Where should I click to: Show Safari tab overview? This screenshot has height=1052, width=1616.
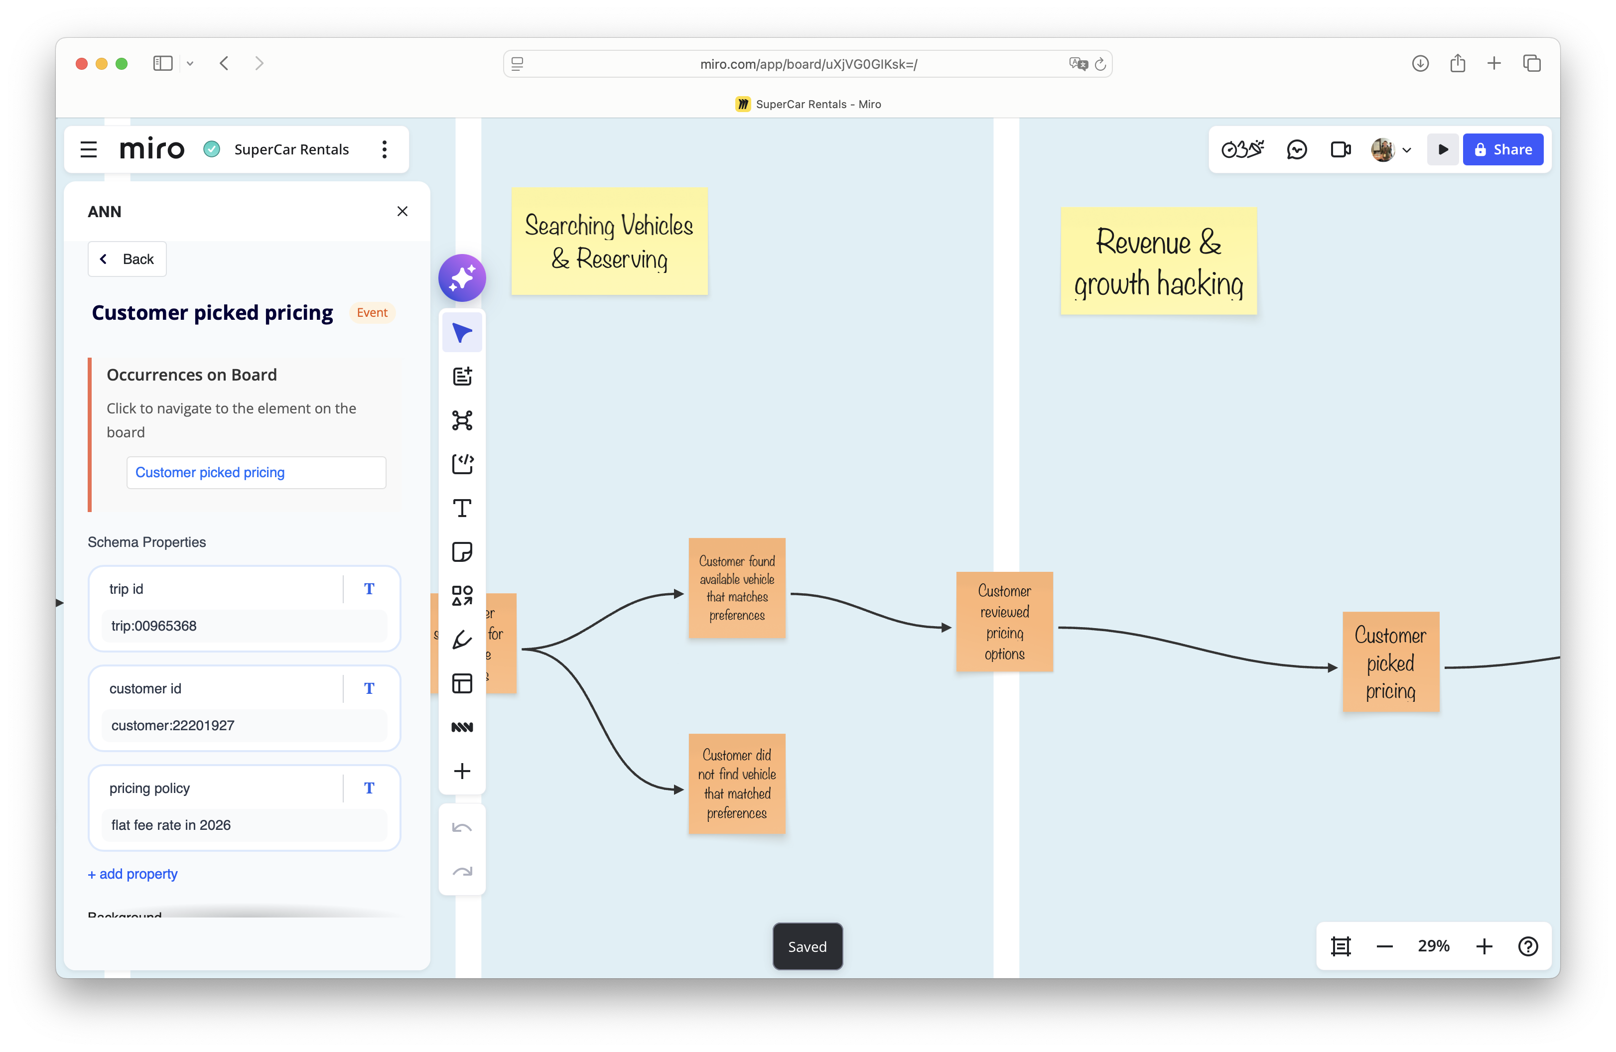[1531, 63]
